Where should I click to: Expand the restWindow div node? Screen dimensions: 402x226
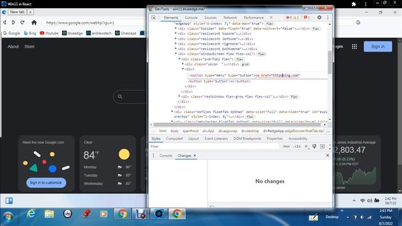pyautogui.click(x=179, y=96)
